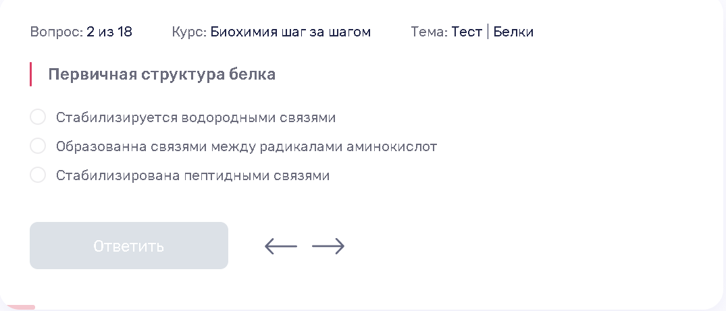The height and width of the screenshot is (311, 726).
Task: Click the answer text 'Образованна связями между радикалами аминокислот'
Action: 247,146
